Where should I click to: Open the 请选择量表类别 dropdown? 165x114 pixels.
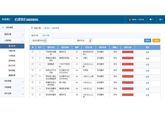pyautogui.click(x=39, y=41)
